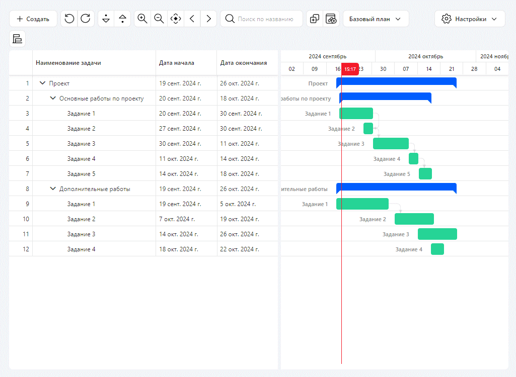516x377 pixels.
Task: Click the Создать button
Action: [33, 19]
